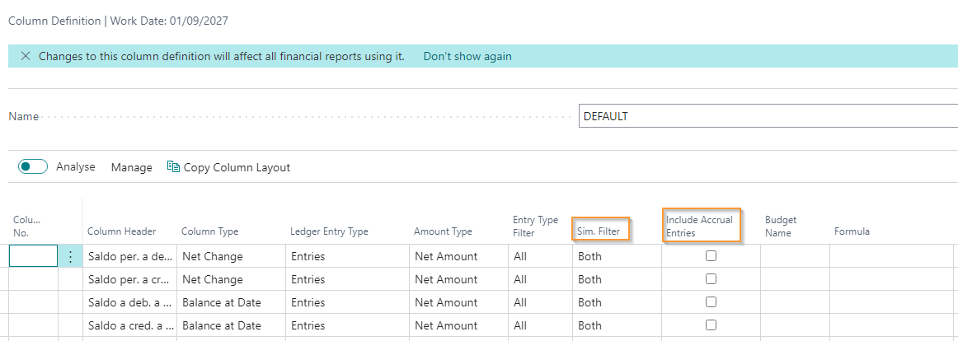
Task: Open Ledger Entry Type 'Entries' in Saldo per. a de... row
Action: tap(347, 256)
